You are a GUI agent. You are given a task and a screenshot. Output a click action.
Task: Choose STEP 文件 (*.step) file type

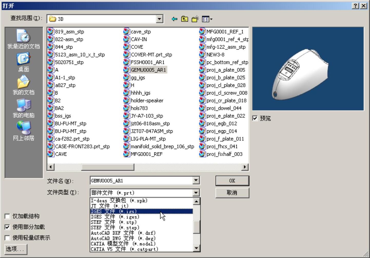141,227
